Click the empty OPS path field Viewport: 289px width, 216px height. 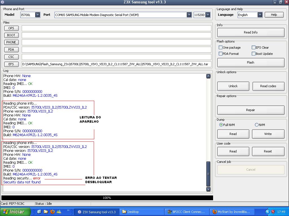coord(117,28)
